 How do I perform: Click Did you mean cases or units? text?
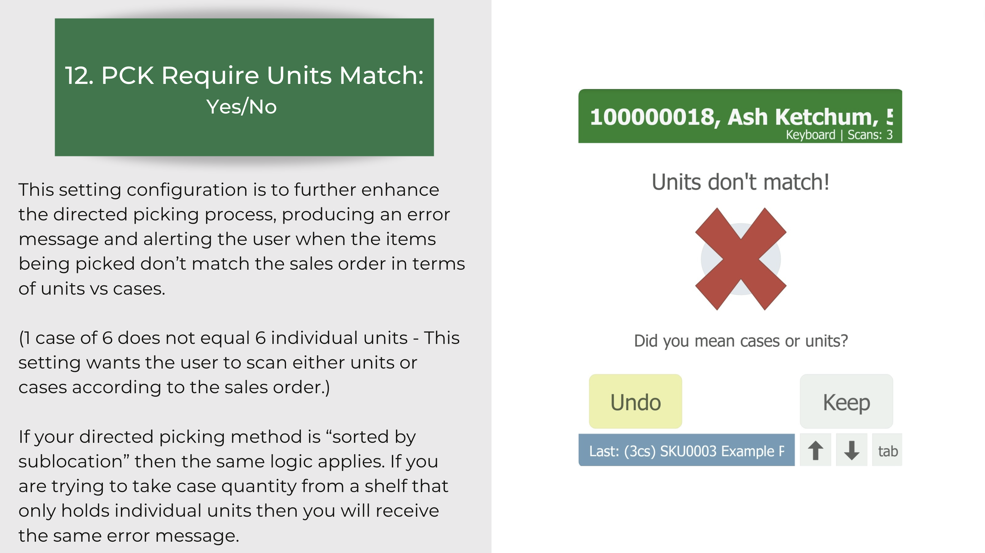click(x=741, y=340)
